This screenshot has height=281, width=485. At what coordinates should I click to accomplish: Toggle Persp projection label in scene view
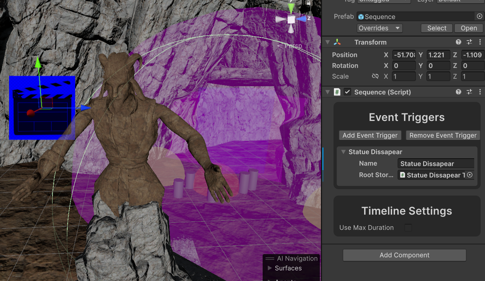290,46
